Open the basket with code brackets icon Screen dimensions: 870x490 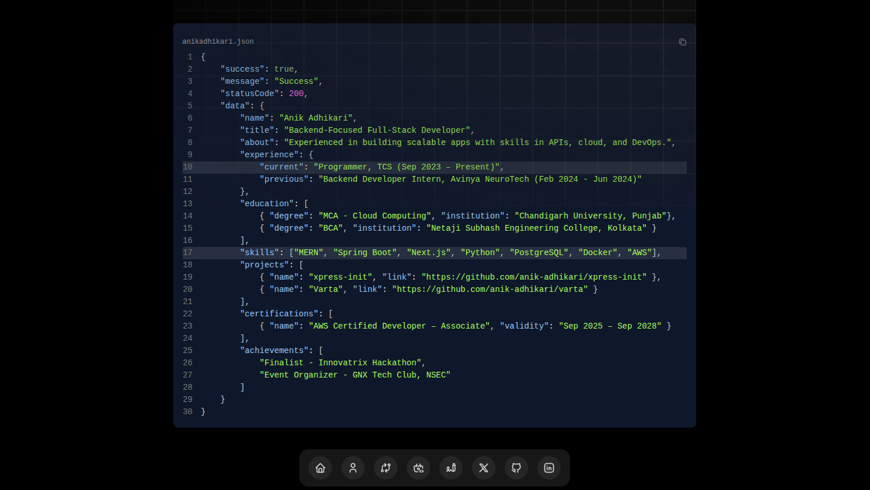[418, 468]
